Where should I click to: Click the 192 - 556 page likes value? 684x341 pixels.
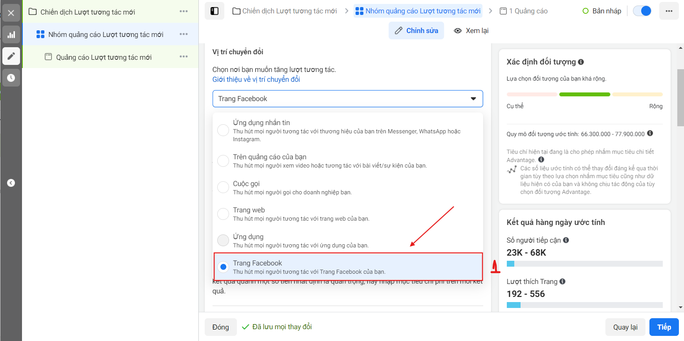(x=525, y=294)
